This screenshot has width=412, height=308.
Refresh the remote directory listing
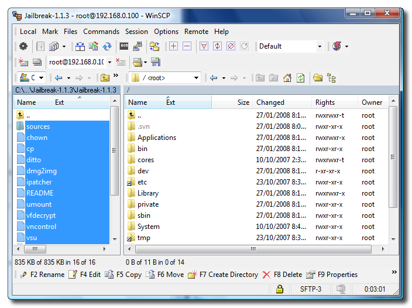pos(300,77)
